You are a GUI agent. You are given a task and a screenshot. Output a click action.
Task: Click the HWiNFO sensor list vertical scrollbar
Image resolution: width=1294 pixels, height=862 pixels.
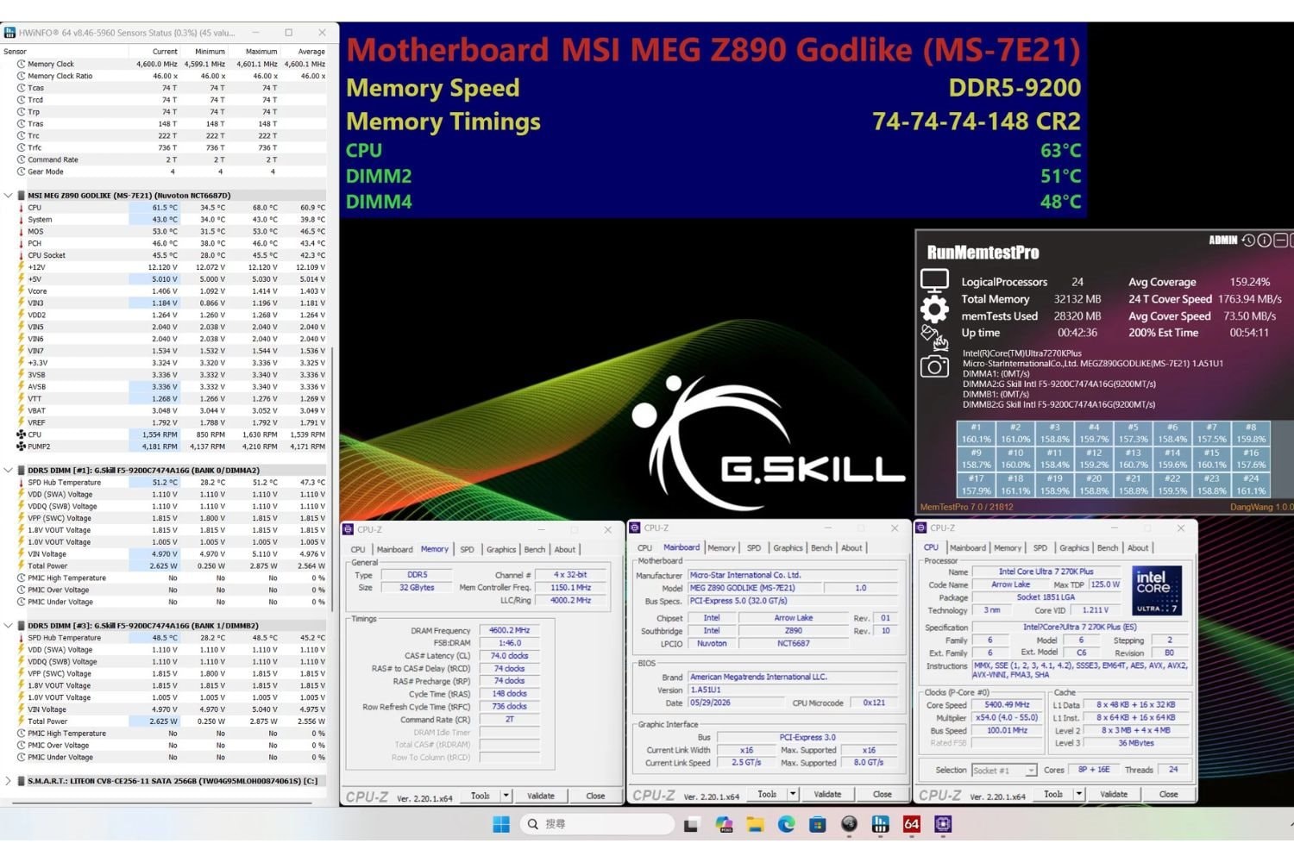click(333, 479)
